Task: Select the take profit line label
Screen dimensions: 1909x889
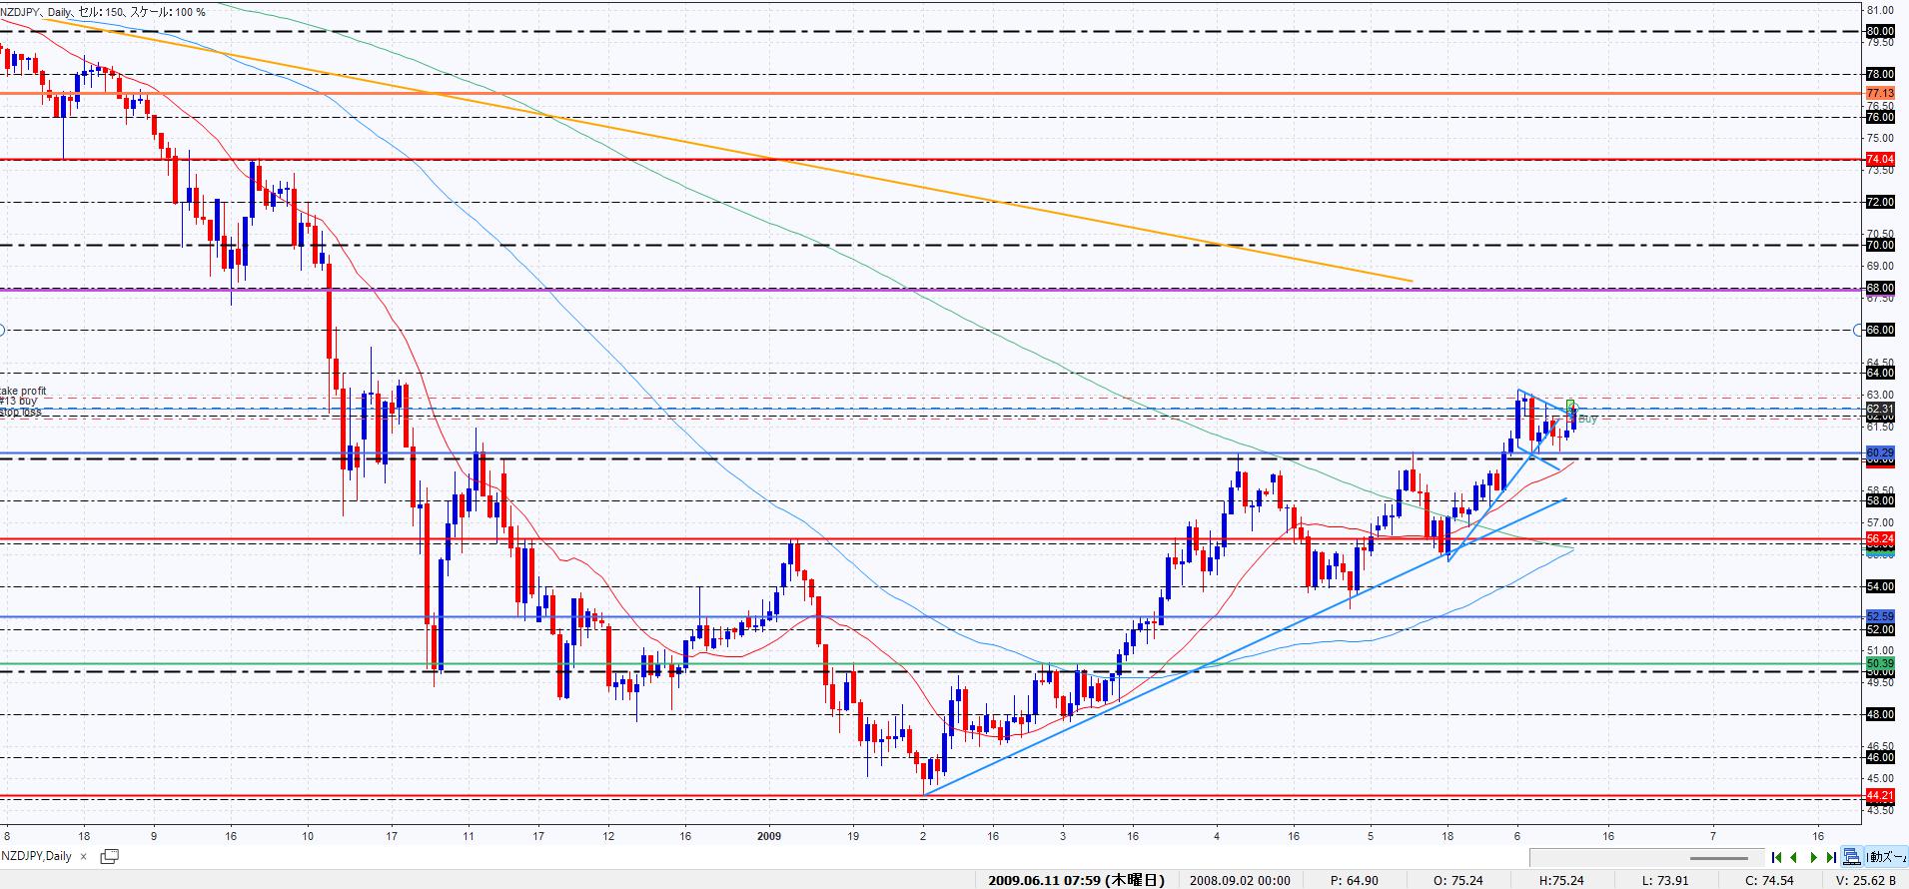Action: 24,391
